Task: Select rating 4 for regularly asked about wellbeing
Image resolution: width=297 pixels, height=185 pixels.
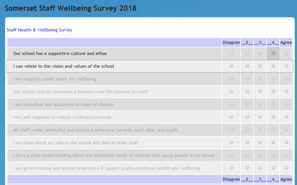Action: [x=273, y=79]
